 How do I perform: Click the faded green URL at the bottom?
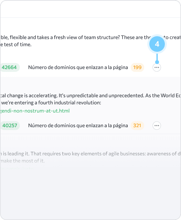pos(17,168)
